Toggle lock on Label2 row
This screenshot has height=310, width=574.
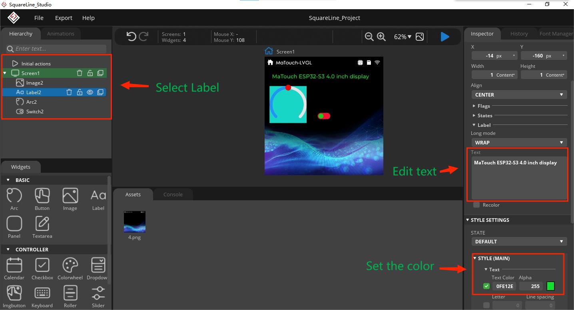(x=80, y=92)
